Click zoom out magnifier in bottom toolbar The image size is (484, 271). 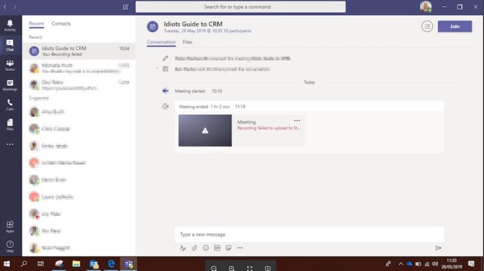click(214, 268)
